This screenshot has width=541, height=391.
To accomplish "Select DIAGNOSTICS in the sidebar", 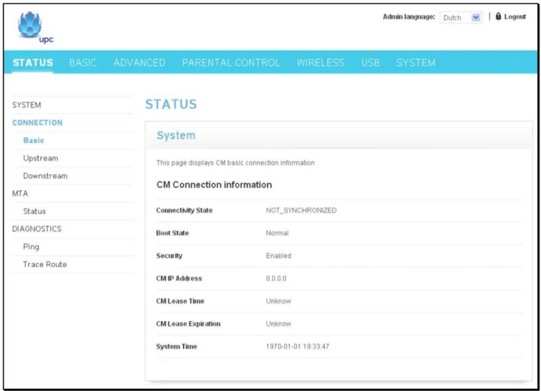I will pos(37,229).
